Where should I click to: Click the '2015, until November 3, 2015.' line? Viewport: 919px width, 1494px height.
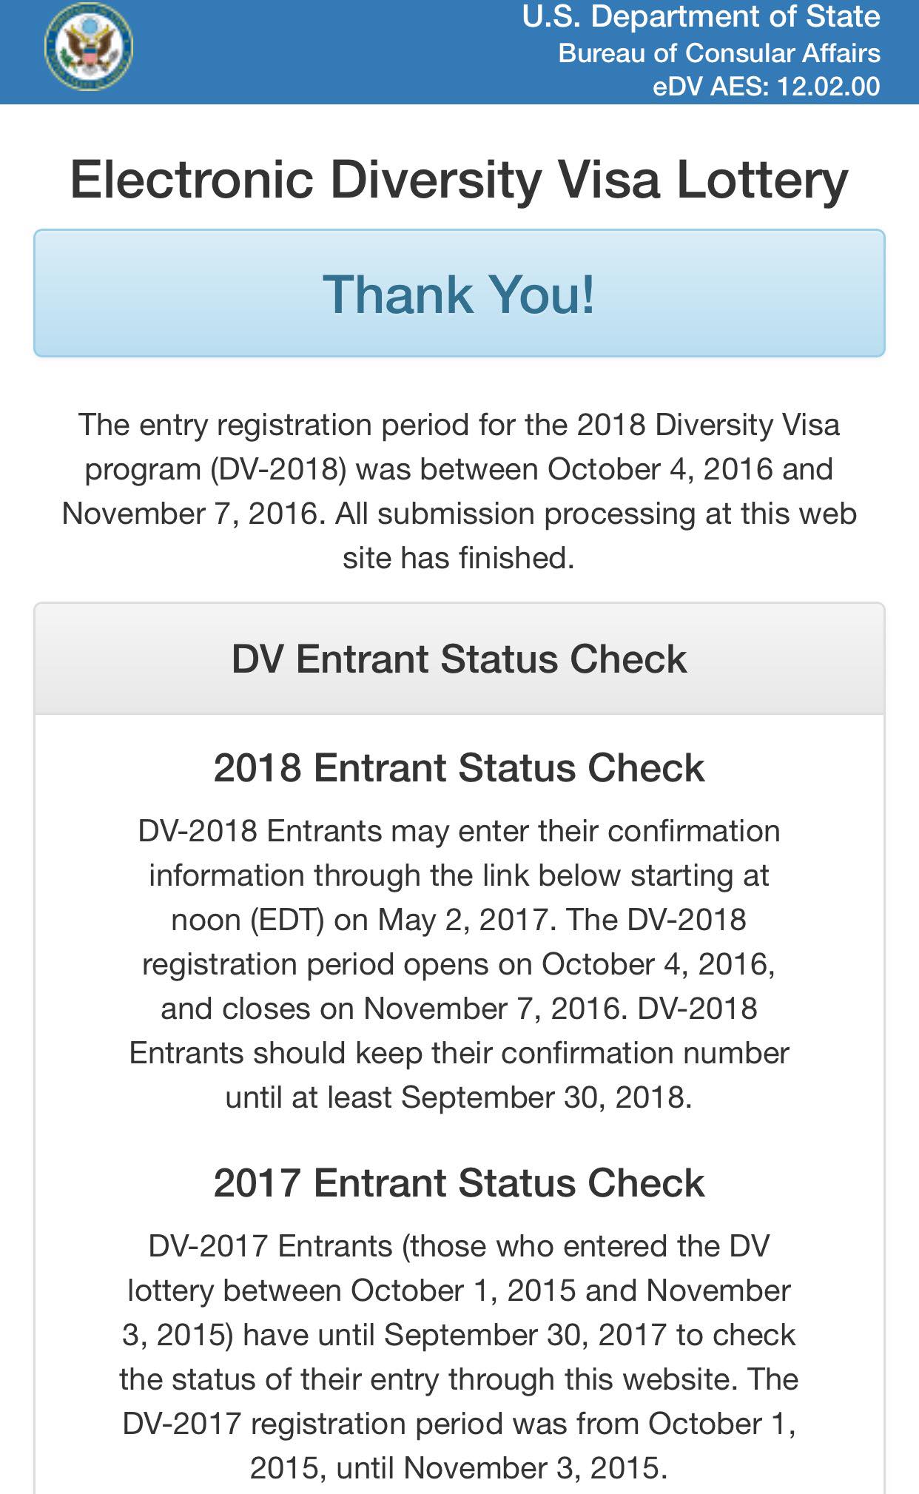pyautogui.click(x=459, y=1468)
